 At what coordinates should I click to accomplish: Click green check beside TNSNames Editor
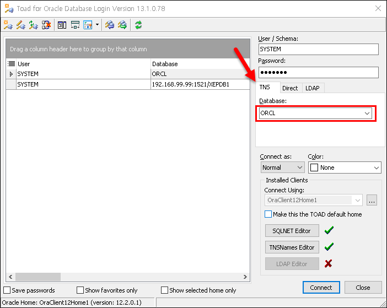pyautogui.click(x=329, y=247)
